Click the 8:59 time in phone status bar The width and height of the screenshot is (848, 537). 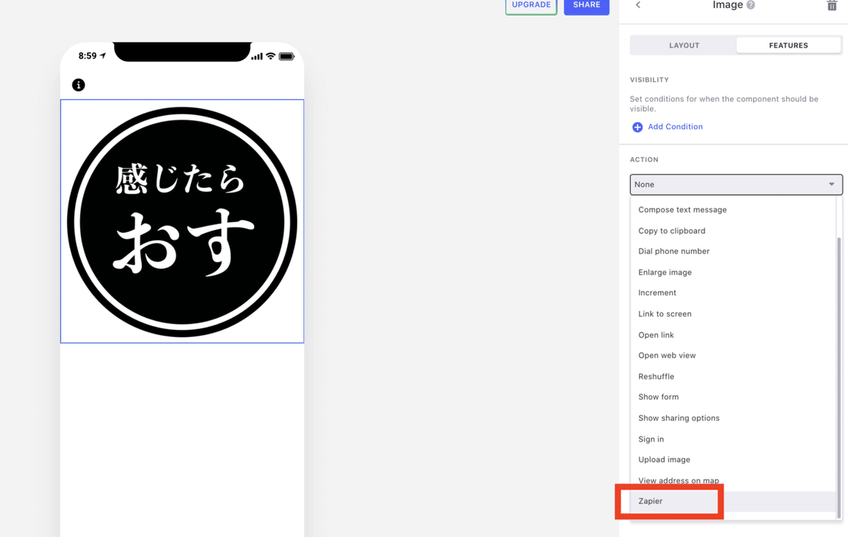coord(88,56)
